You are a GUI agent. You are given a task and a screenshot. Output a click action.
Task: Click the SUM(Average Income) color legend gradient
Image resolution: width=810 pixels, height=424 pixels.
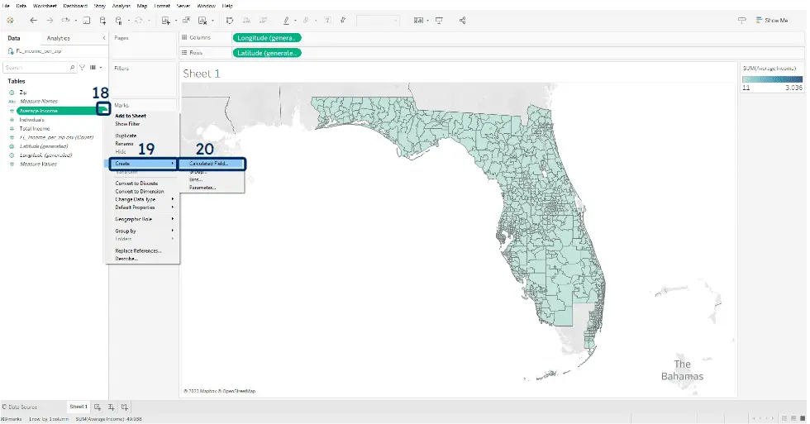point(772,79)
